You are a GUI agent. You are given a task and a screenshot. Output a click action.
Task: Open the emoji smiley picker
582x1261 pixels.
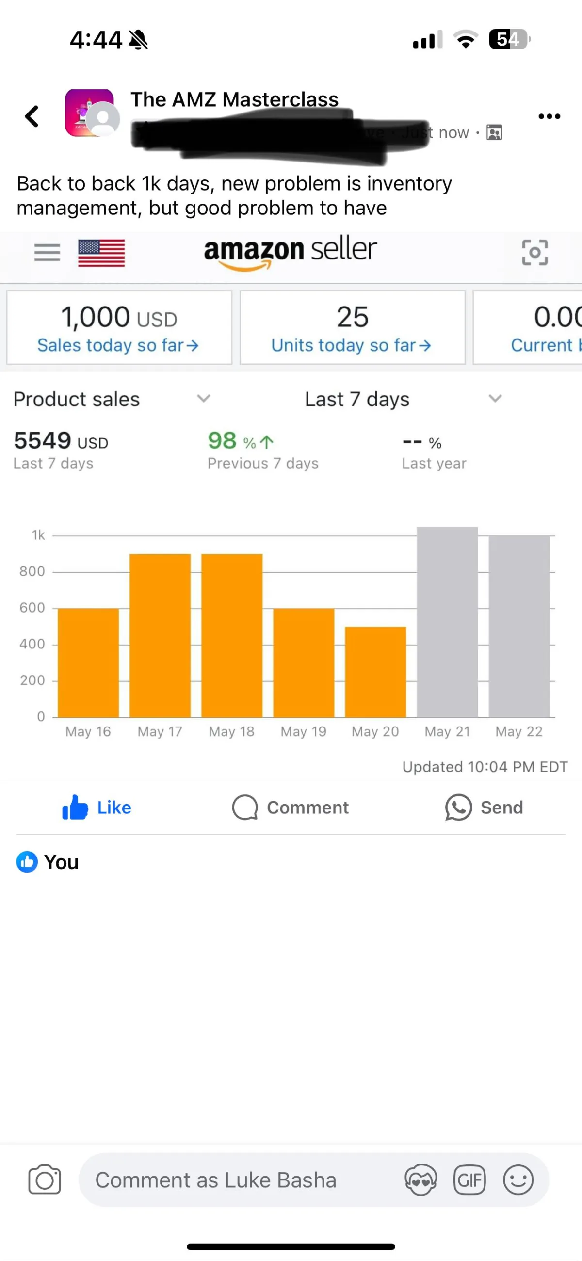click(518, 1180)
